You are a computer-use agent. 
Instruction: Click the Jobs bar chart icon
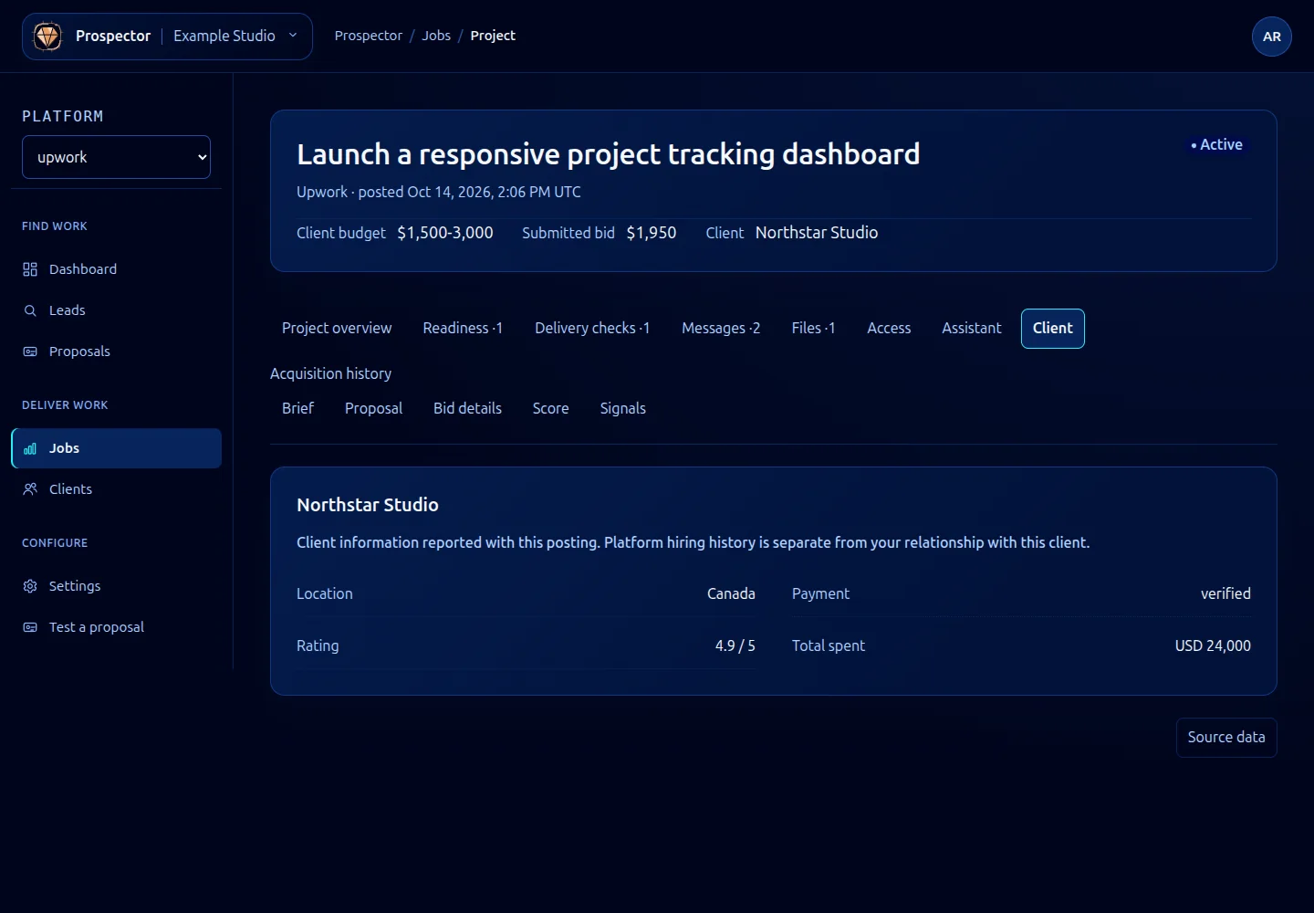[x=30, y=448]
